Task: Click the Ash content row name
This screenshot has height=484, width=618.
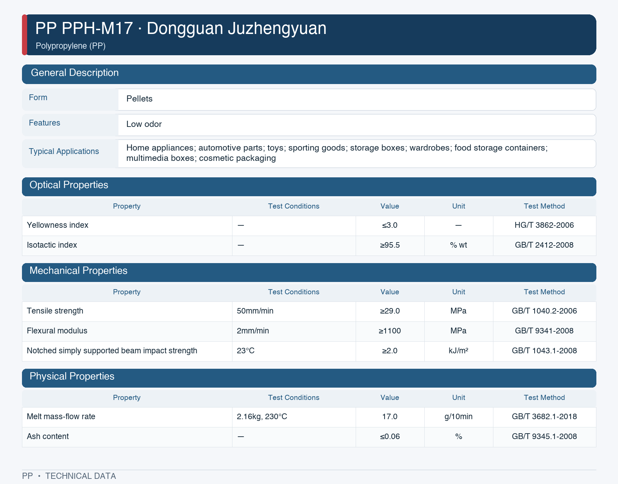Action: point(48,436)
